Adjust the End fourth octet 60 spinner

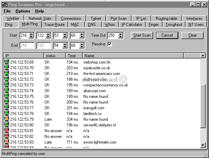coord(82,46)
